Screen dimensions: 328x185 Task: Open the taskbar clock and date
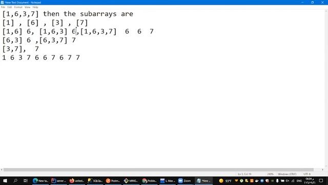[x=310, y=181]
